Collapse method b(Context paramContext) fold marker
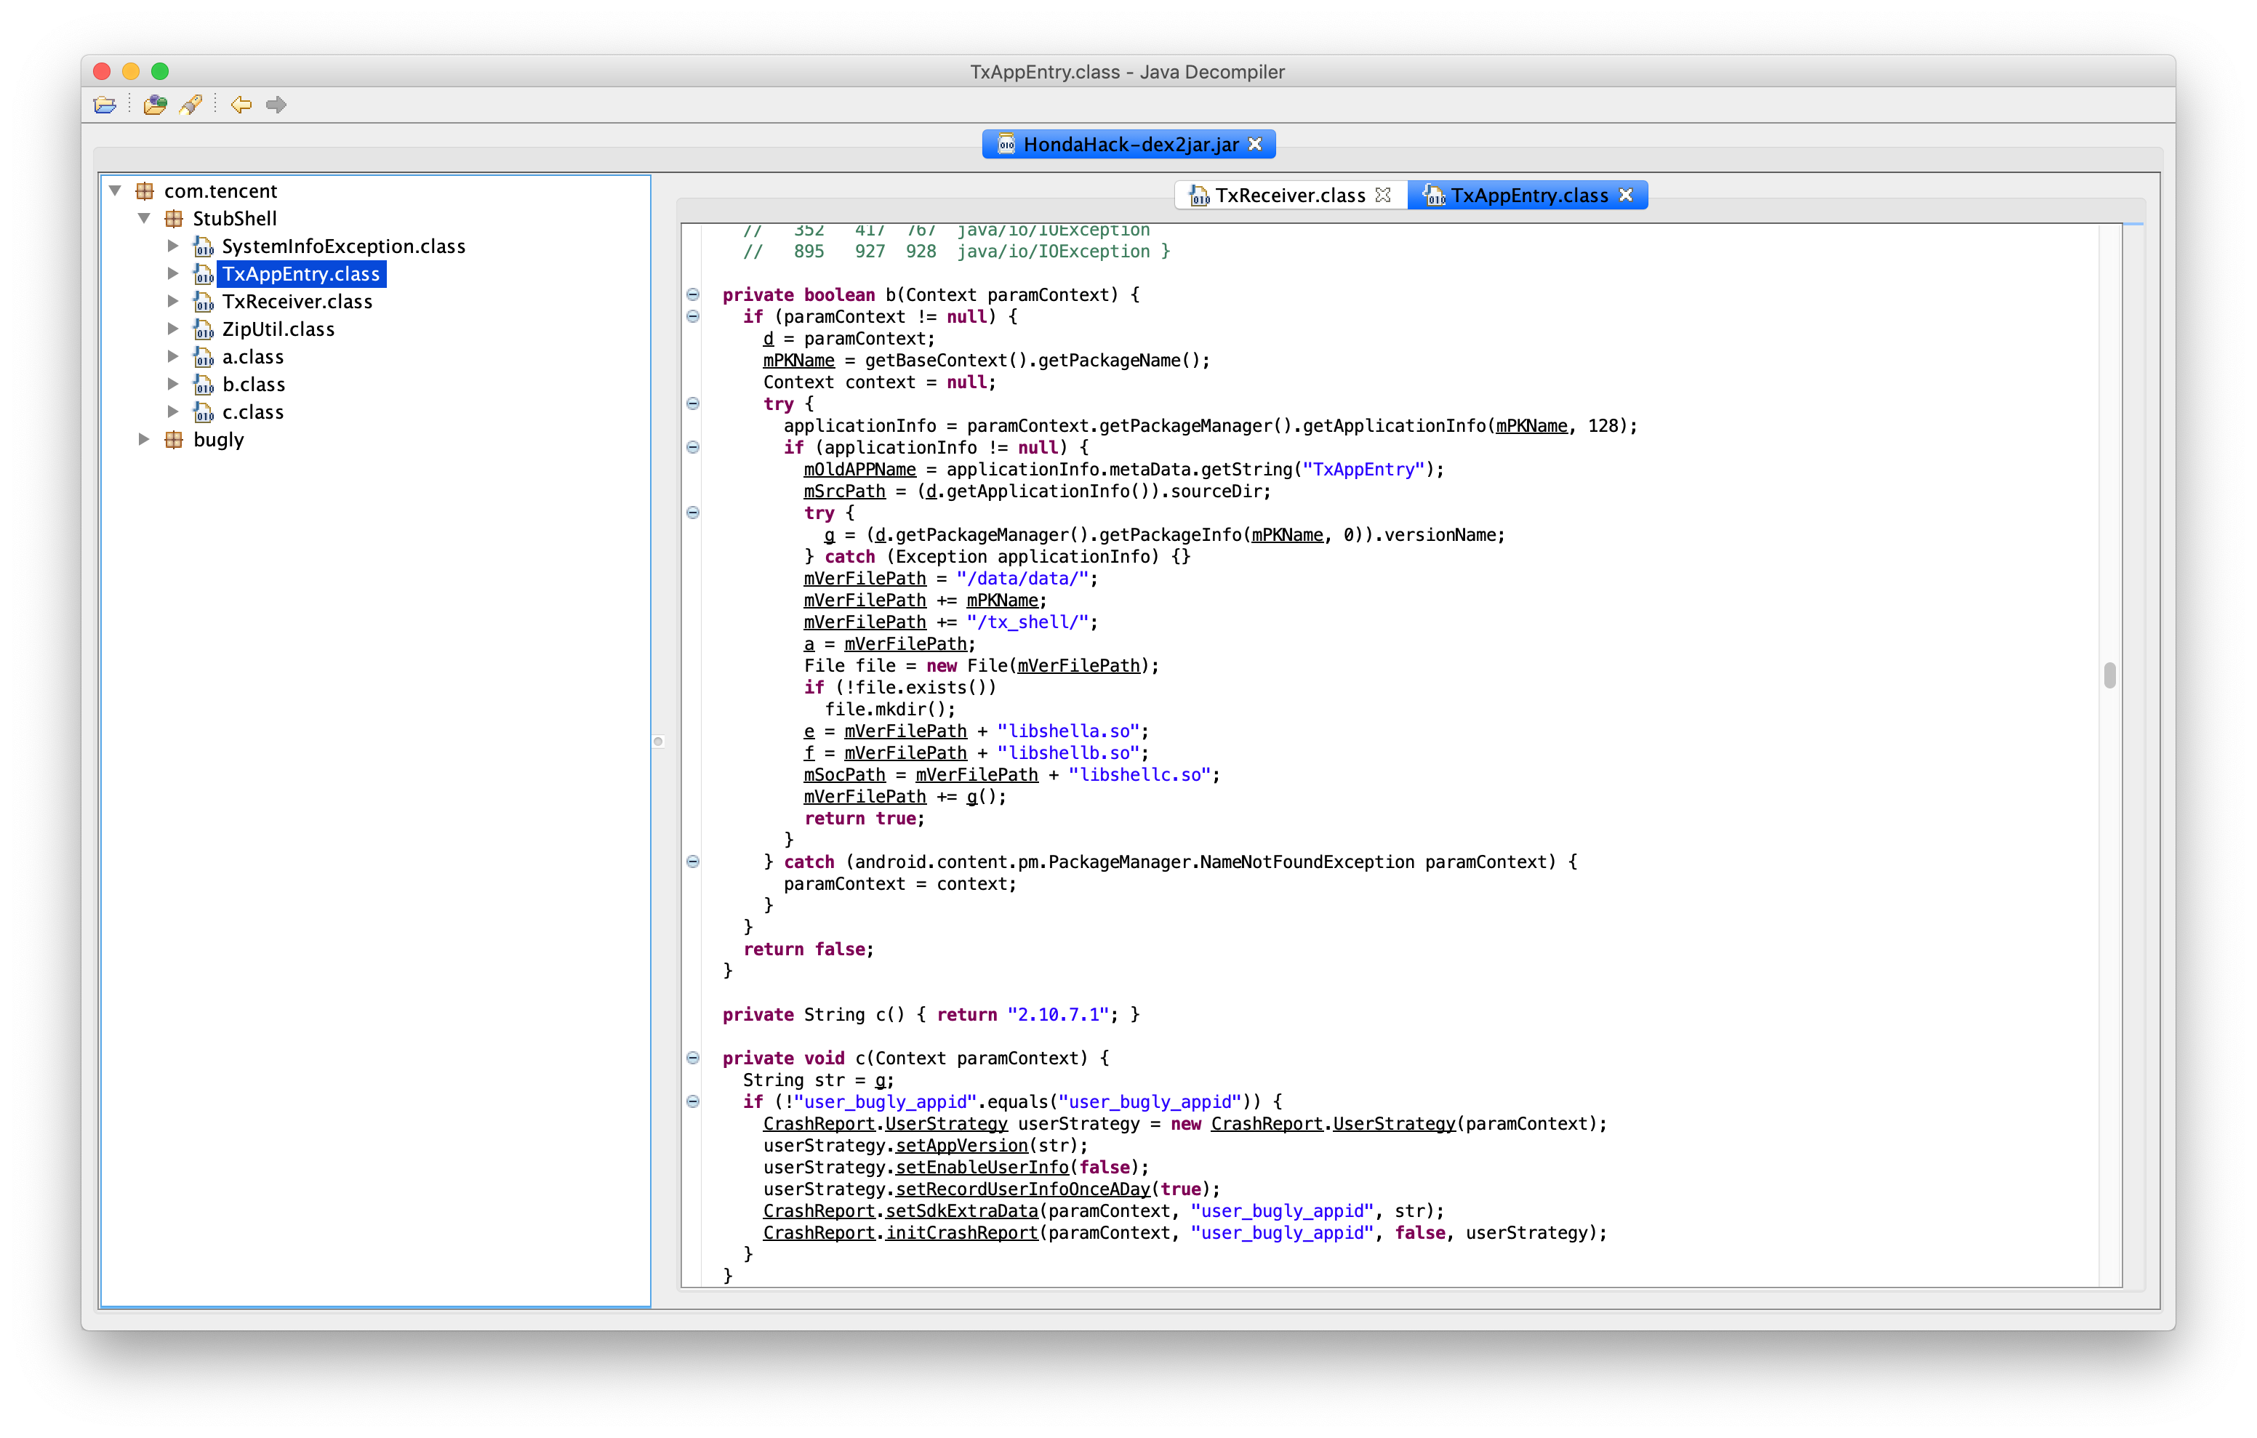The height and width of the screenshot is (1438, 2257). click(693, 294)
